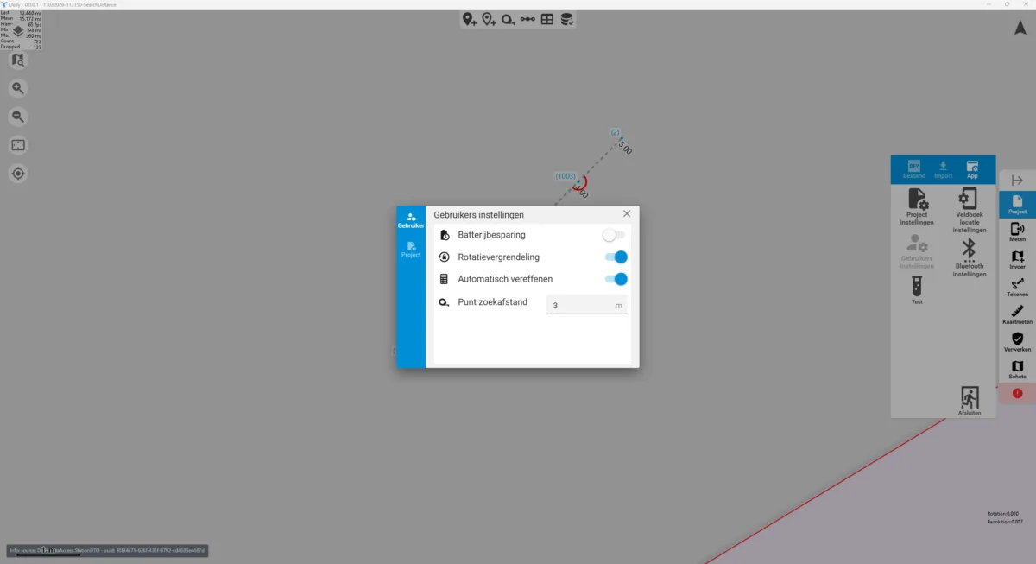Disable Rotatievergrendeling

coord(616,257)
